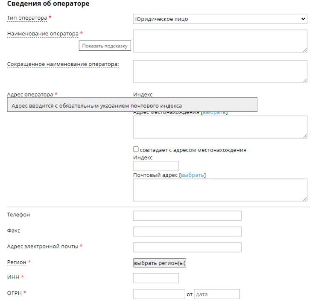This screenshot has width=315, height=303.
Task: Click the Почтовый адрес text area
Action: pos(220,190)
